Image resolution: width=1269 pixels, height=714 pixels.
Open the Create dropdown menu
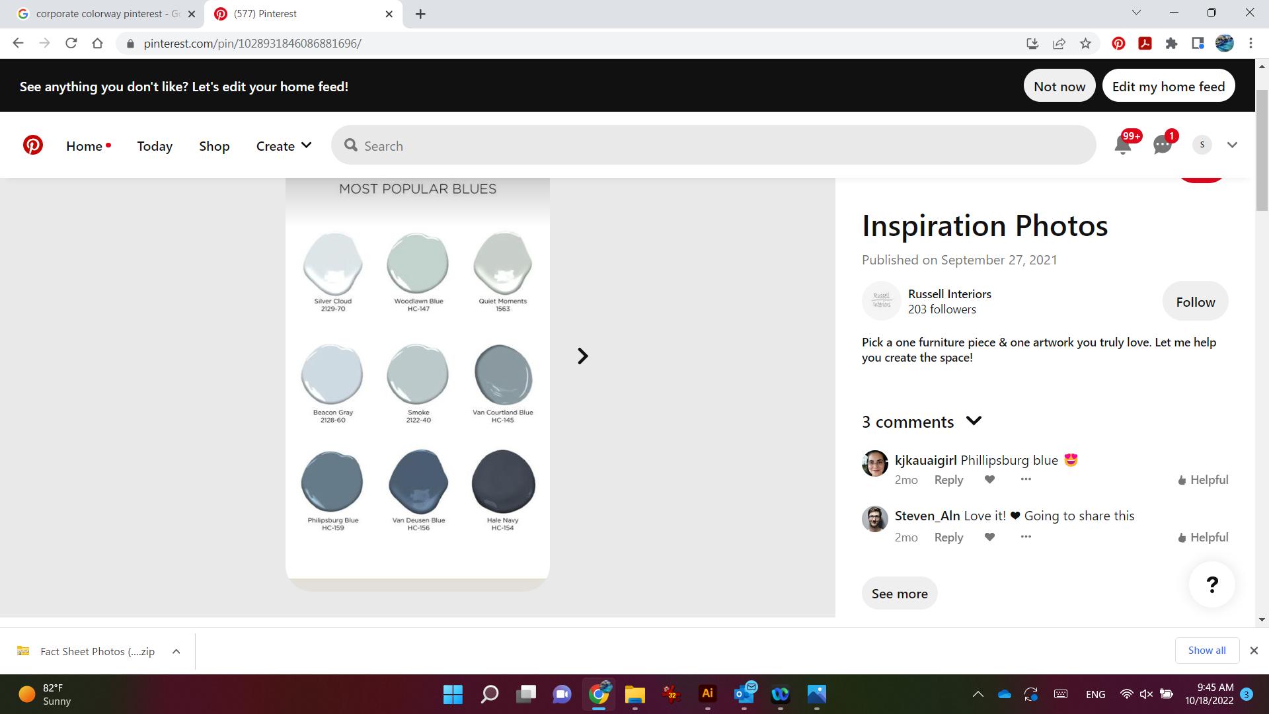click(x=284, y=145)
